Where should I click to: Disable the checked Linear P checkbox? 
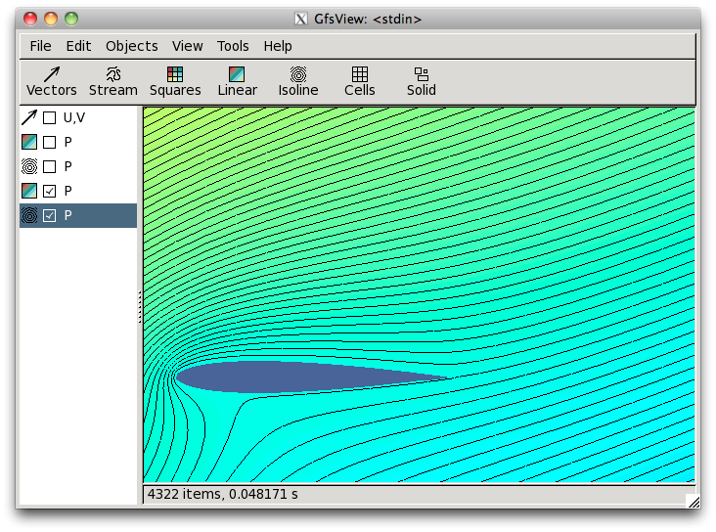(x=49, y=191)
